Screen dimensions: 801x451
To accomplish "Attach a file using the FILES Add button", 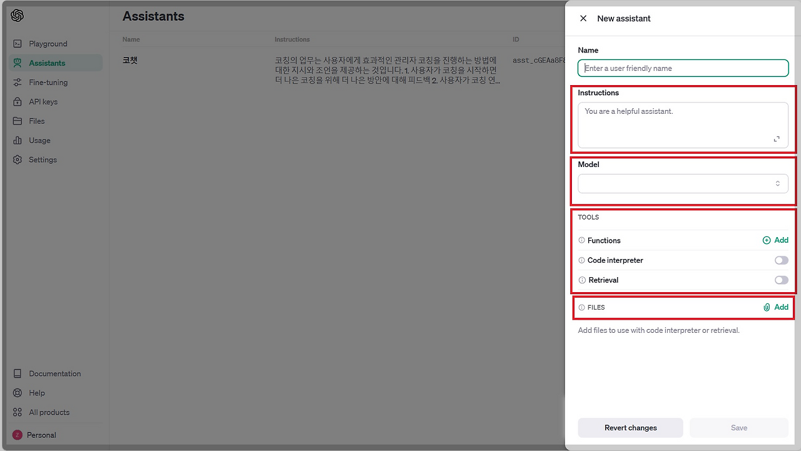I will (775, 307).
